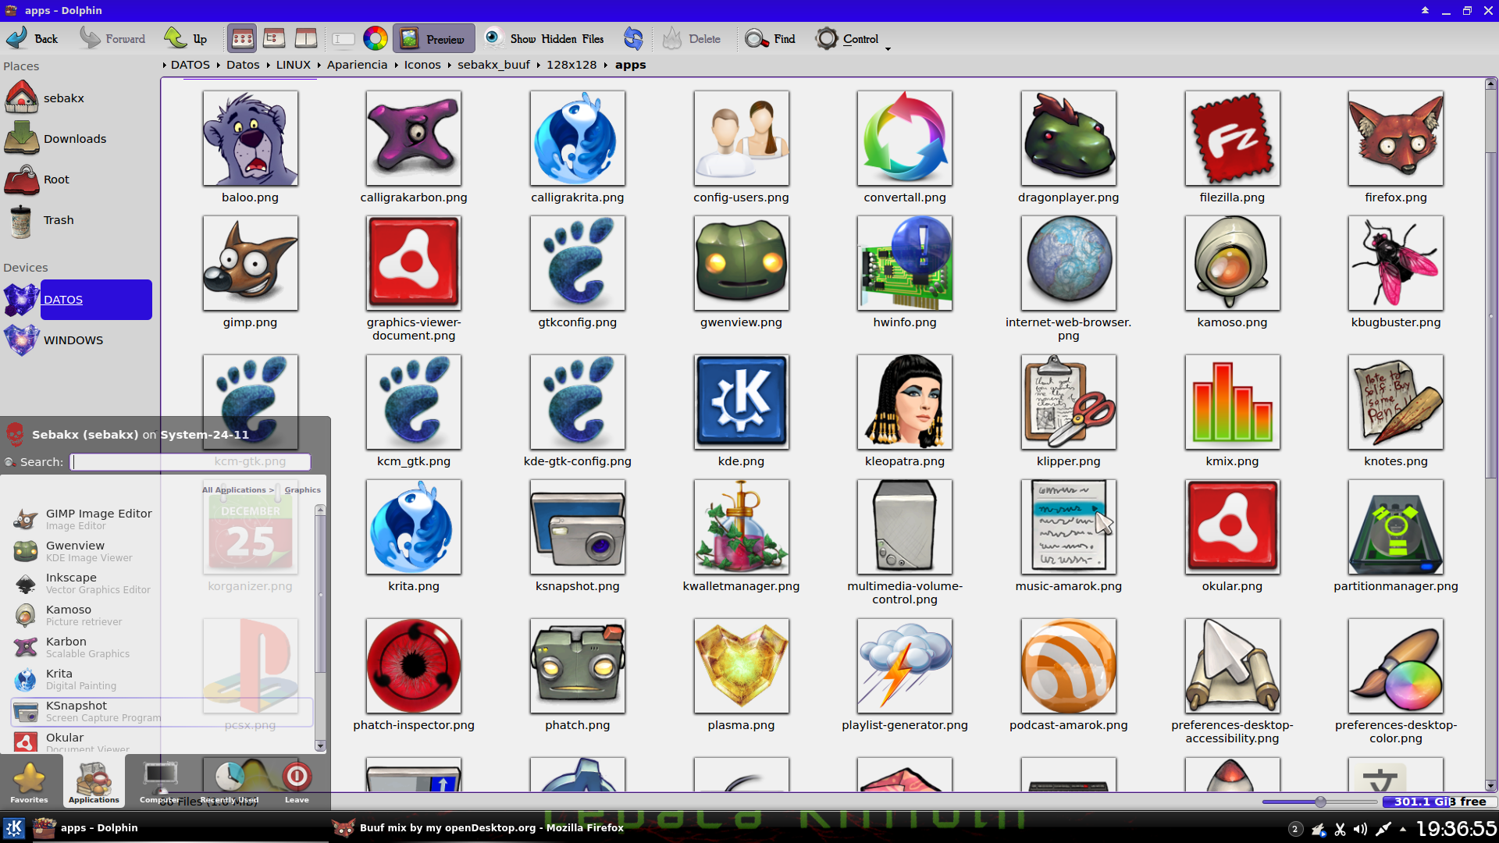Open Trash in Places panel
This screenshot has height=843, width=1499.
77,220
